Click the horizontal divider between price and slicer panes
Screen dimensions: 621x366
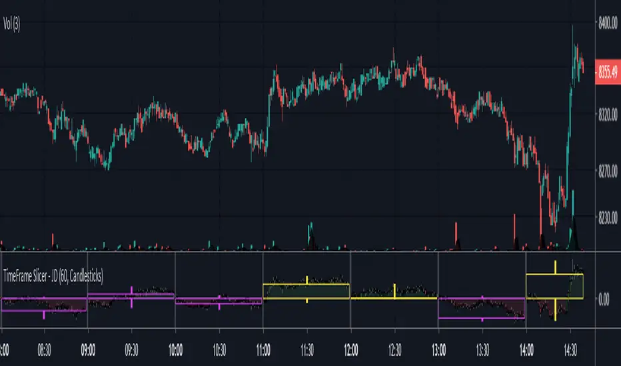[297, 252]
